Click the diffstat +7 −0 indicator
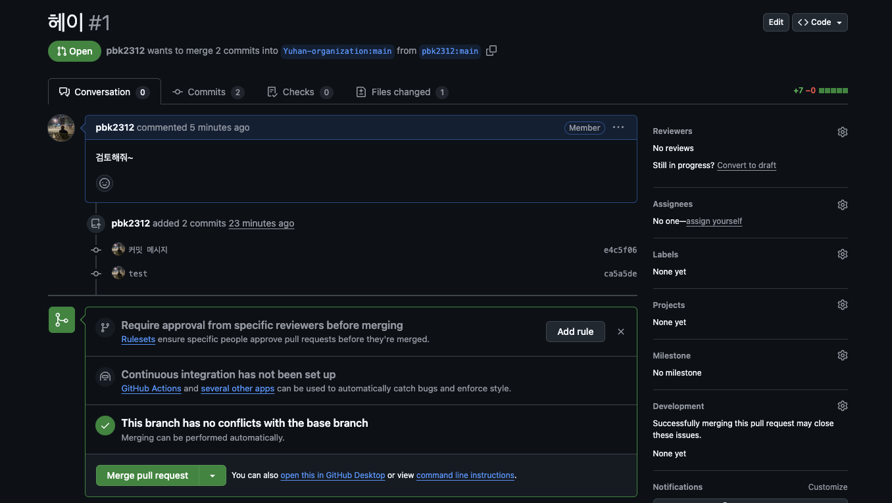Image resolution: width=892 pixels, height=503 pixels. point(820,91)
